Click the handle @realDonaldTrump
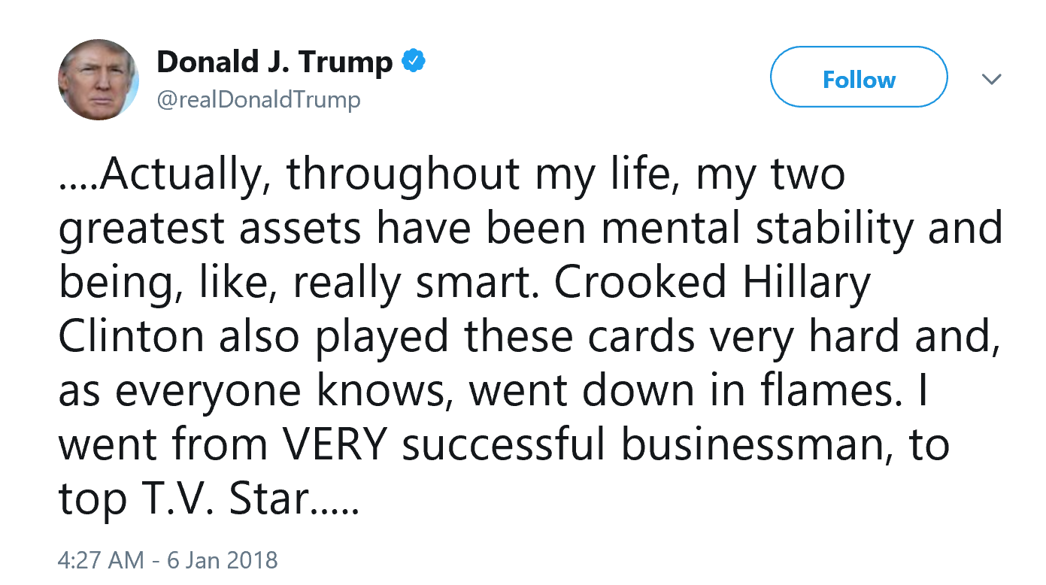The width and height of the screenshot is (1046, 585). pos(257,99)
